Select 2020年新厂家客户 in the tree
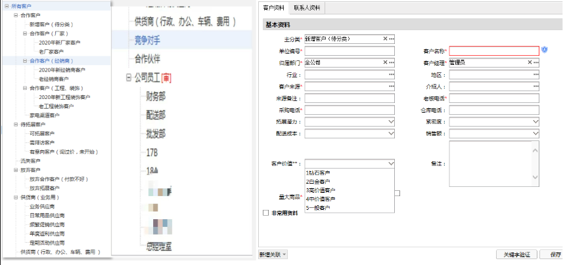 coord(60,43)
